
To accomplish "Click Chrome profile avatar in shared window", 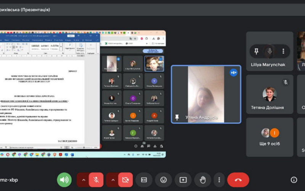I will (x=158, y=39).
